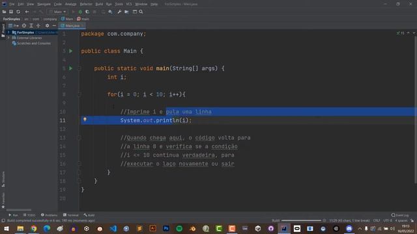Fold the comment block at line 13
Viewport: 417px width, 234px height.
point(79,138)
